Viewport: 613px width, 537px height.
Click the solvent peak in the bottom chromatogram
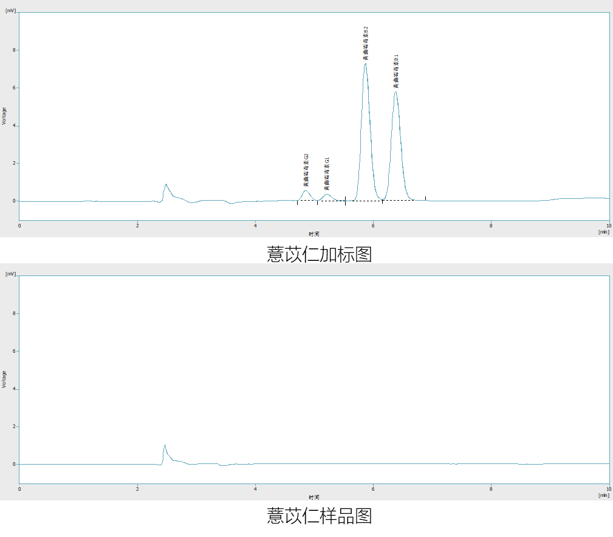[165, 446]
